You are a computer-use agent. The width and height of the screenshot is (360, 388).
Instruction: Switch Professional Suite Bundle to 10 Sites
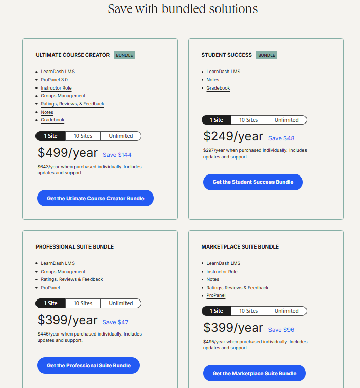click(x=83, y=303)
